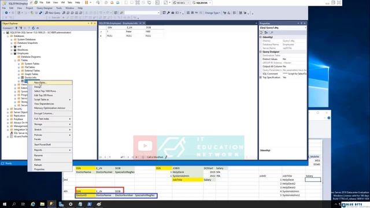Open the SSMS Project menu

(29, 8)
